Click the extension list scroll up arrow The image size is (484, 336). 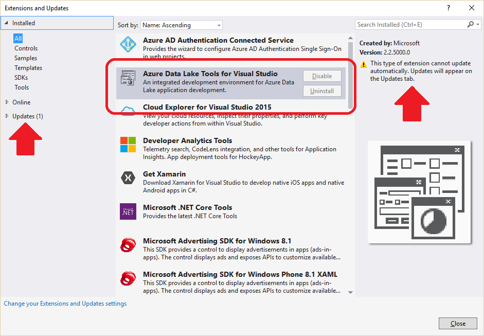(350, 38)
